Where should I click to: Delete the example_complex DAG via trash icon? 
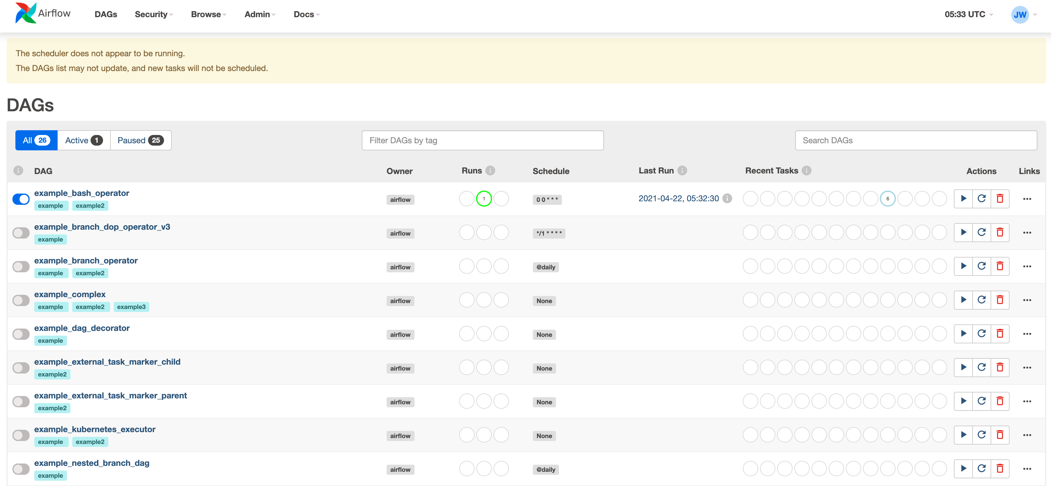999,300
